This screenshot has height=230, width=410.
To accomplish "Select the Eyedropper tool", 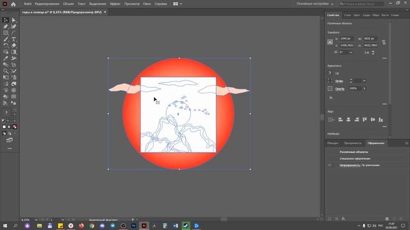I will point(6,58).
